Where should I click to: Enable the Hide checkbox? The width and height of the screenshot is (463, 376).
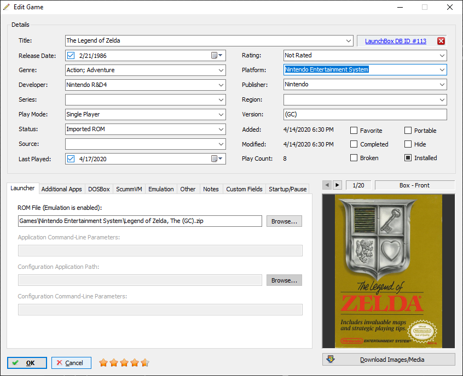408,144
